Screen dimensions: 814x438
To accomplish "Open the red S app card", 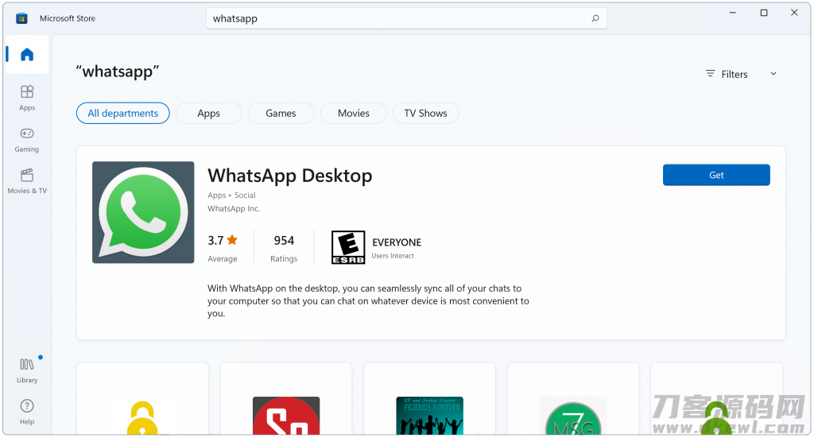I will tap(286, 398).
